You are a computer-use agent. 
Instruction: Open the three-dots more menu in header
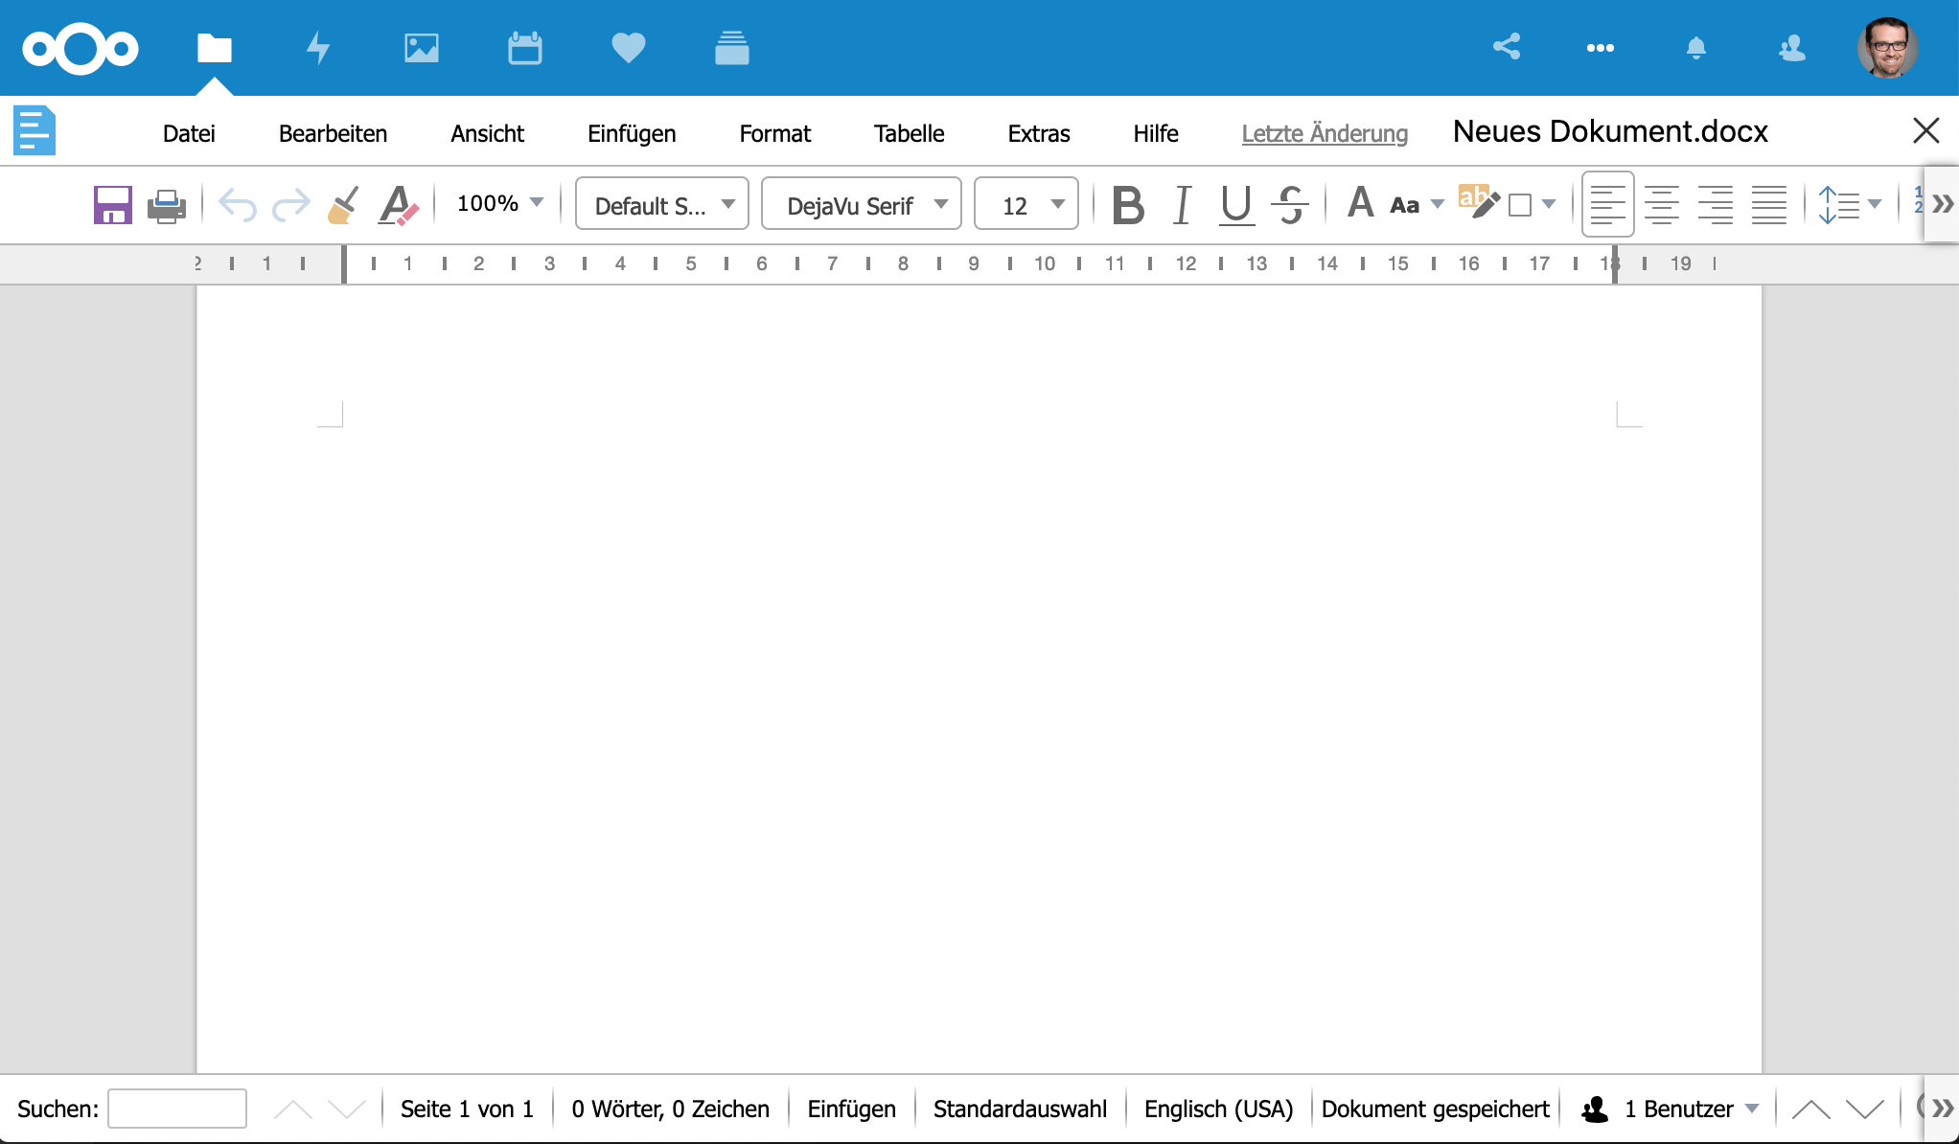pyautogui.click(x=1601, y=48)
